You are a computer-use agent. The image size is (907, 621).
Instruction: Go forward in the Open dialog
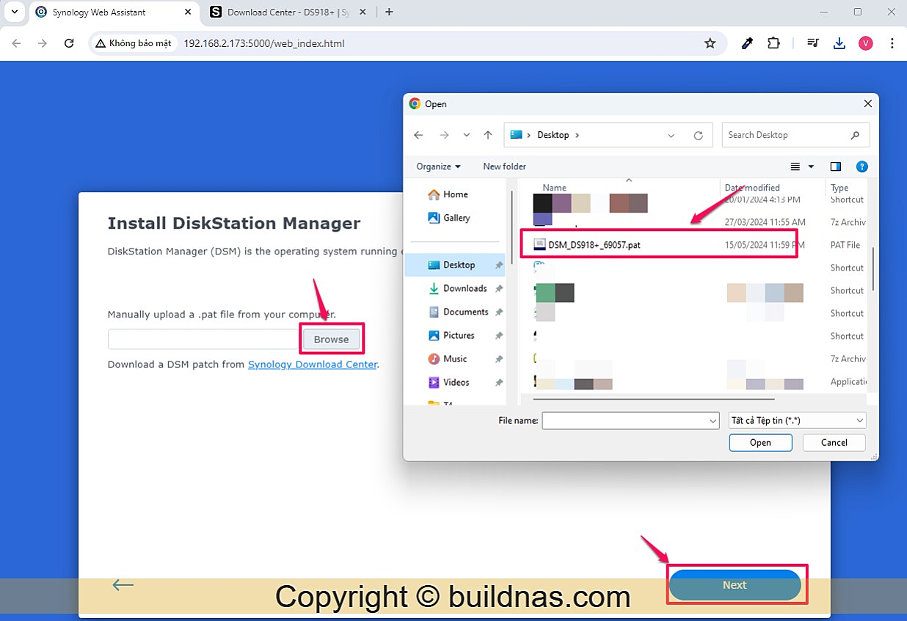[x=444, y=135]
